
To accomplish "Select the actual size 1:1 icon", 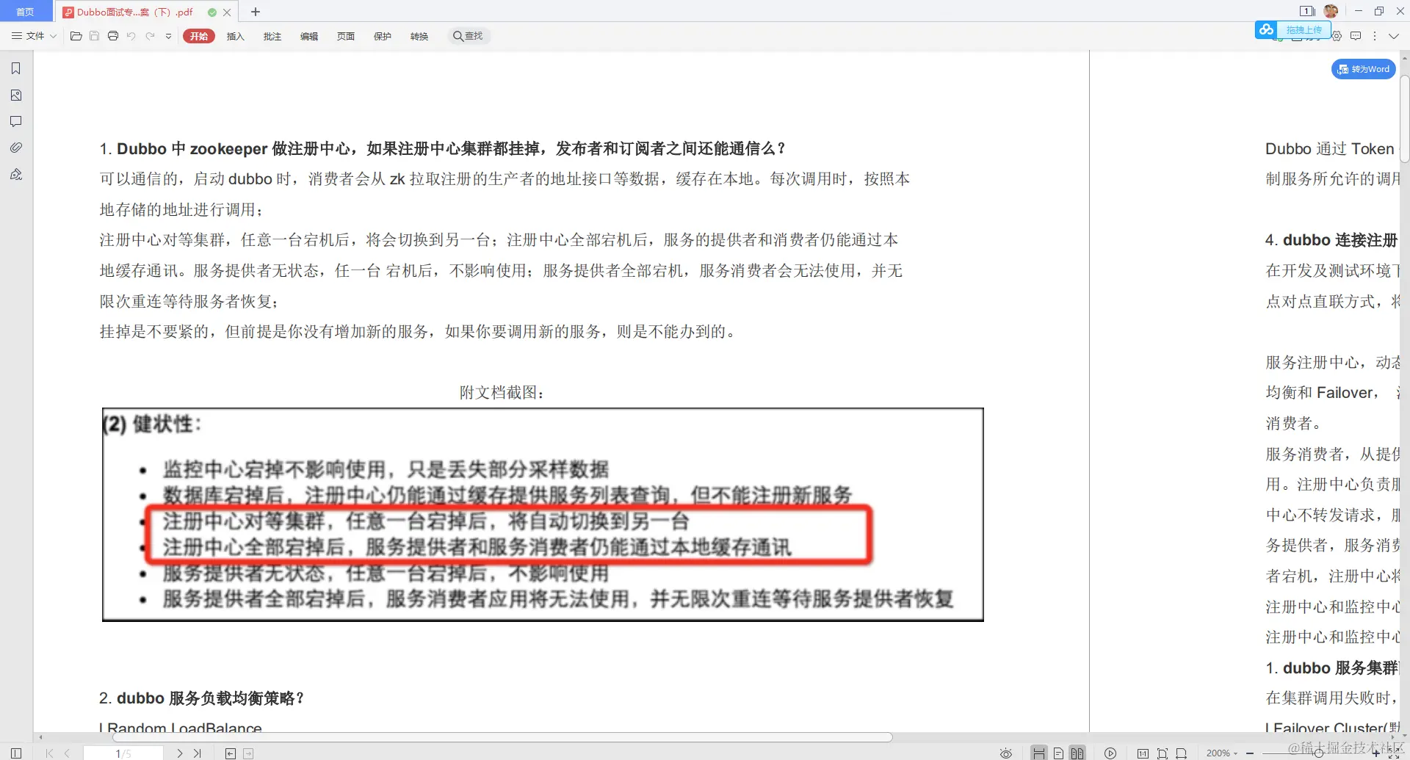I will (x=1143, y=753).
